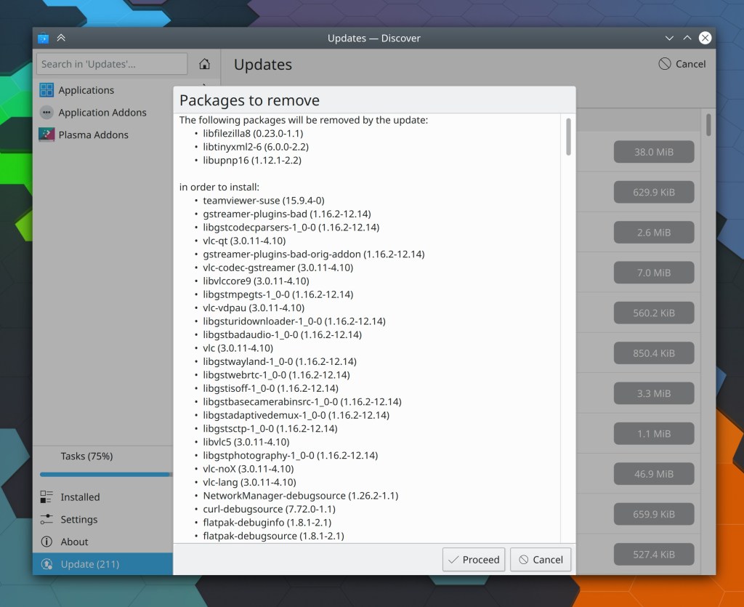Open the Installed page icon
The image size is (744, 607).
[x=46, y=497]
